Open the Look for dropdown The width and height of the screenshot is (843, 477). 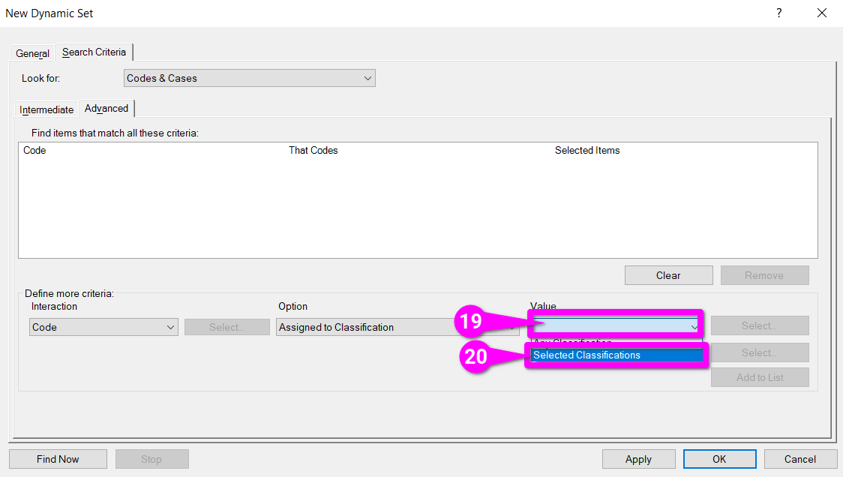pyautogui.click(x=249, y=78)
